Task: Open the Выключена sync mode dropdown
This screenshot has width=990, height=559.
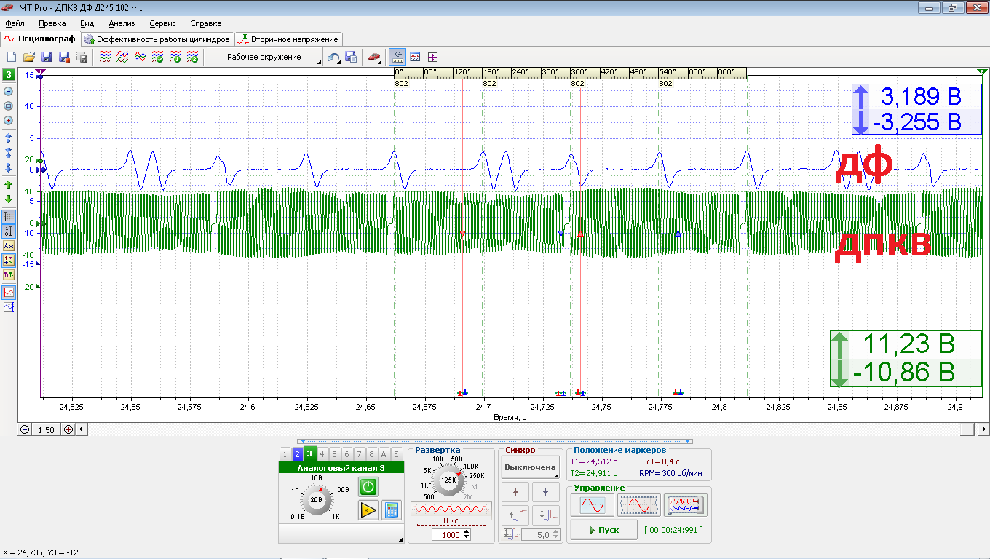Action: [x=531, y=467]
